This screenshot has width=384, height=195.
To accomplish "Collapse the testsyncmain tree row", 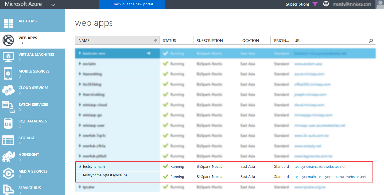I will pos(80,166).
